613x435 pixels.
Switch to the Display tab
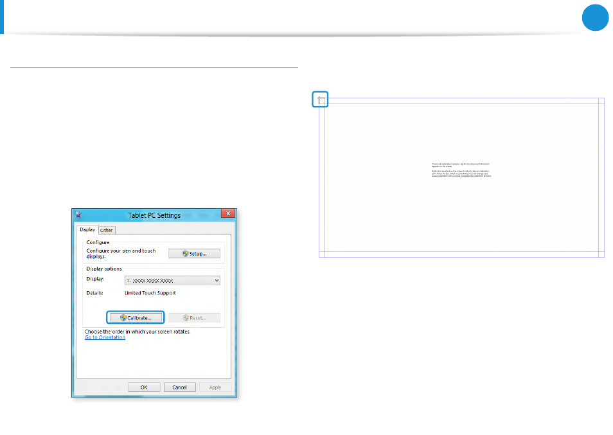87,229
